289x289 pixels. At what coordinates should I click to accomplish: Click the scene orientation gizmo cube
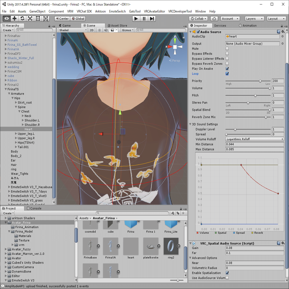pos(175,47)
